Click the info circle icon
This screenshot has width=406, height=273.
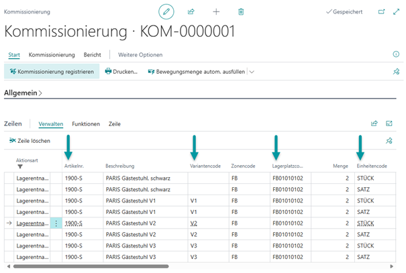tap(395, 54)
